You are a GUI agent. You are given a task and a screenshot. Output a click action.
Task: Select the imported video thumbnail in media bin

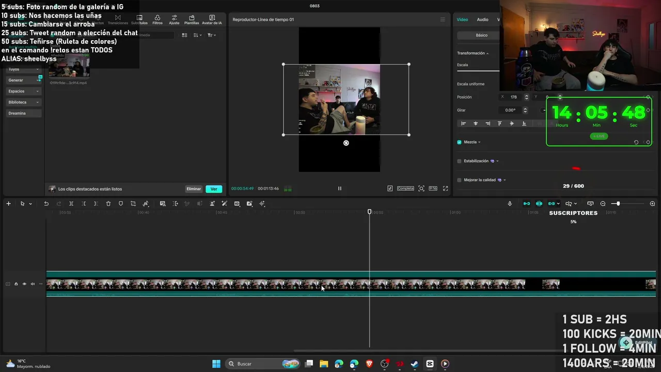[69, 66]
